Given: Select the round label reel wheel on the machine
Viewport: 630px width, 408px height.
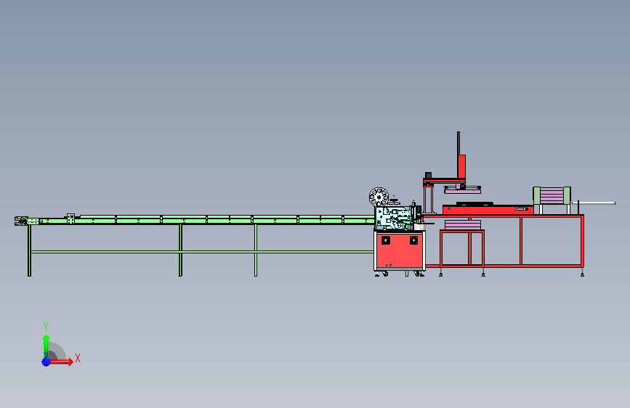Looking at the screenshot, I should point(379,197).
